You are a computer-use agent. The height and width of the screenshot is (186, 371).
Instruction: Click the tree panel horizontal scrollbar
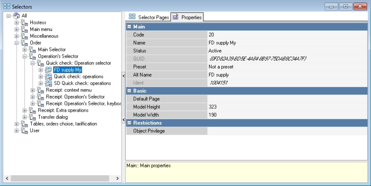point(61,178)
